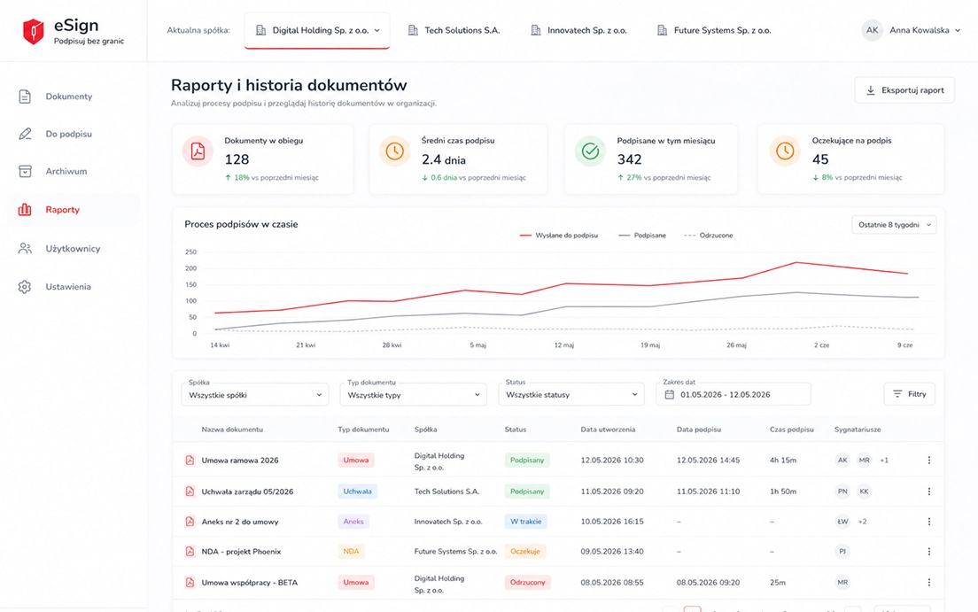Toggle Podpisane legend item on chart
The height and width of the screenshot is (612, 978).
click(x=641, y=236)
